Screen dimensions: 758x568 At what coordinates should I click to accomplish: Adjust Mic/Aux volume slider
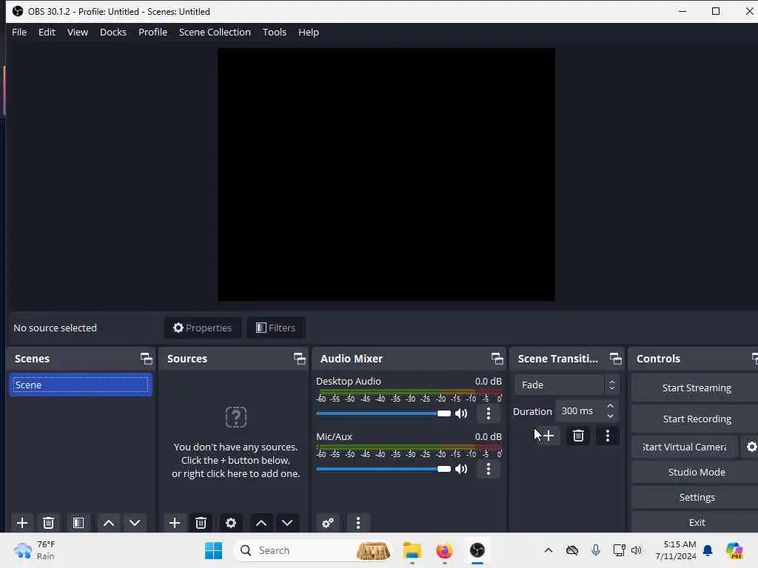tap(383, 469)
